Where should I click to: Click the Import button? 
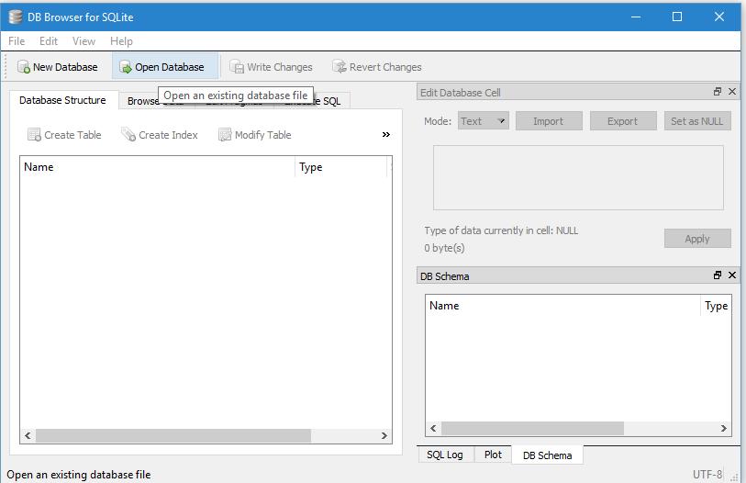pyautogui.click(x=549, y=121)
